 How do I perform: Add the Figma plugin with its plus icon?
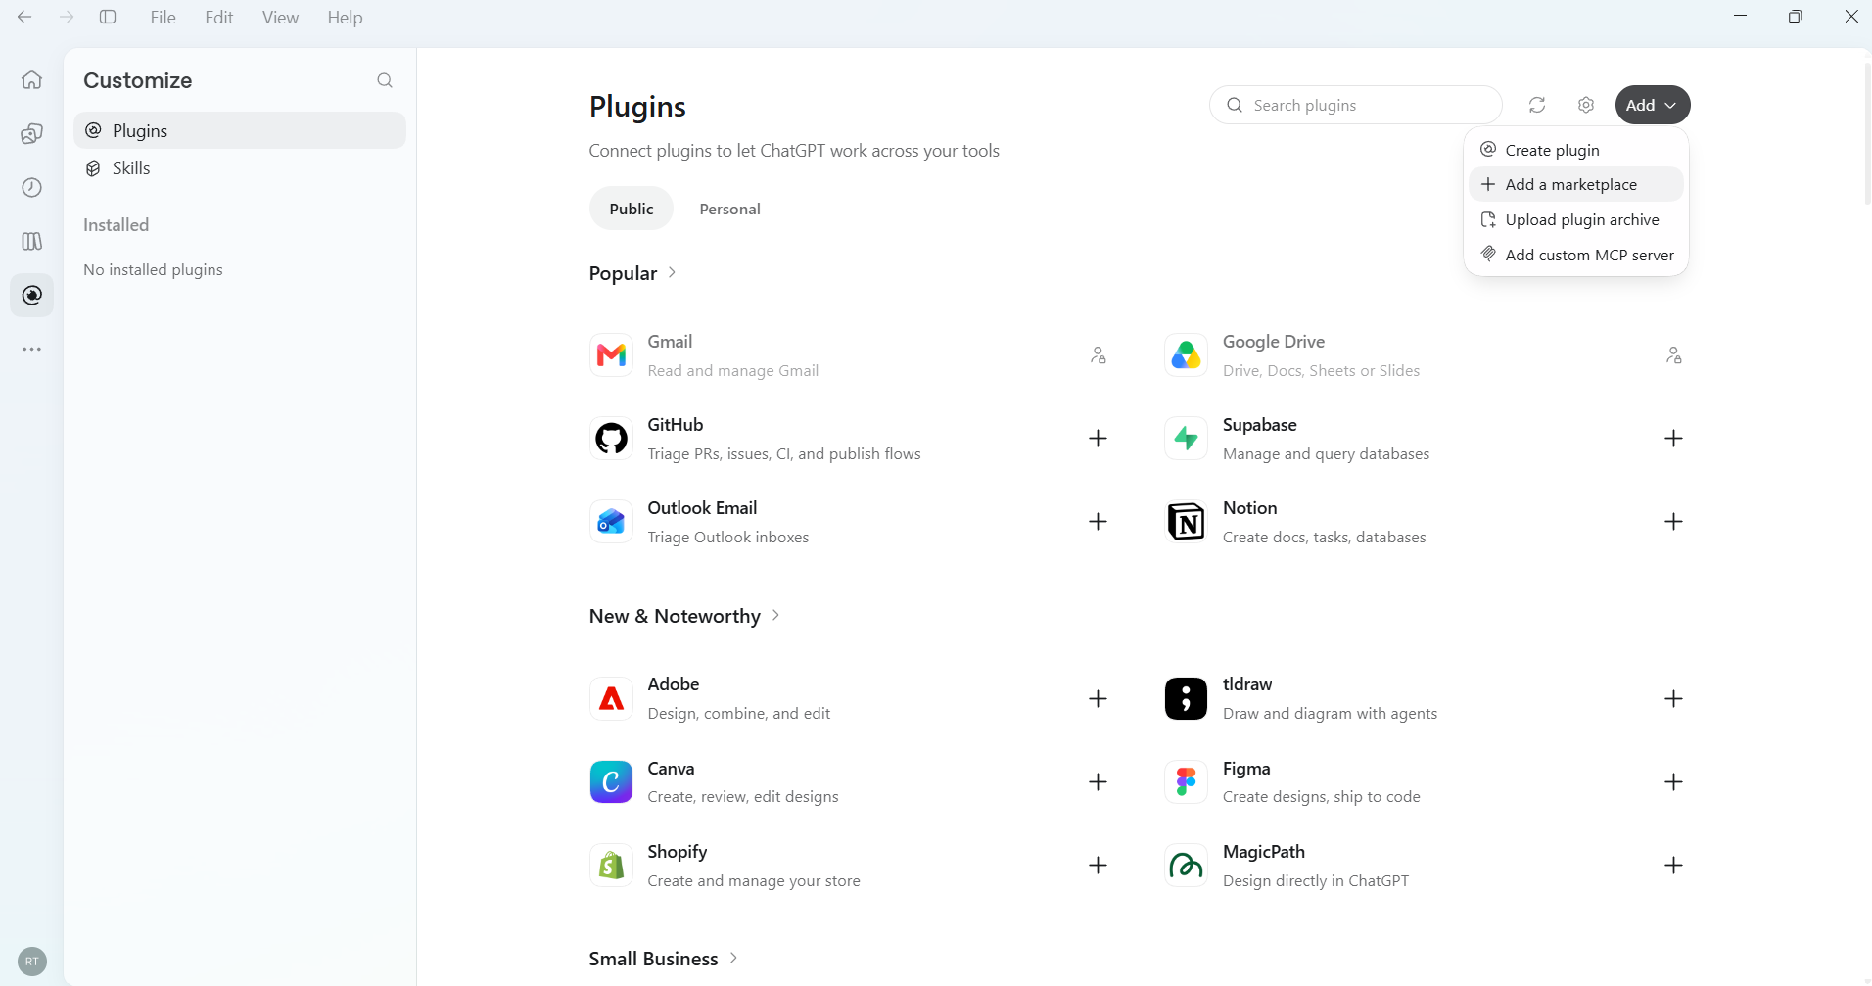pos(1674,782)
